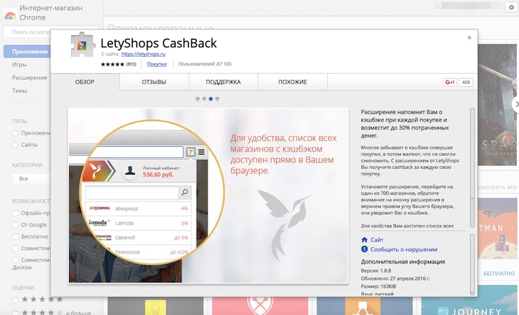Open the ПОДДЕРЖКА tab
This screenshot has height=315, width=519.
(223, 82)
